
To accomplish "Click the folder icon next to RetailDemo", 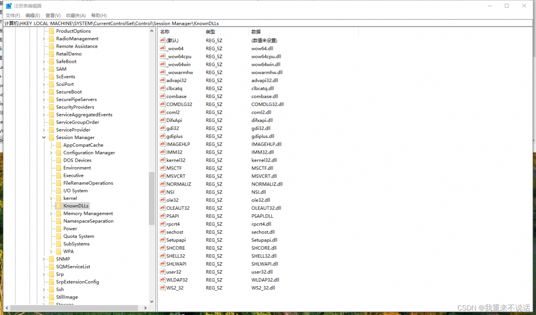I will 52,54.
